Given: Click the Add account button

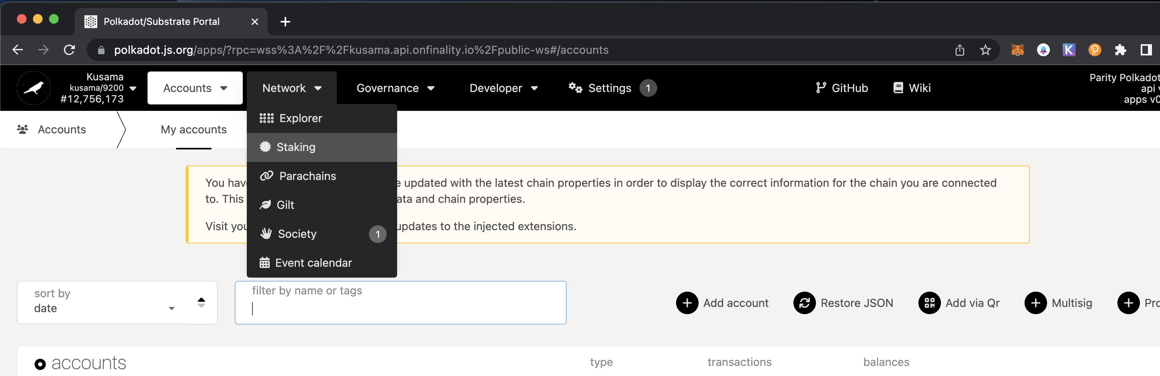Looking at the screenshot, I should (723, 303).
